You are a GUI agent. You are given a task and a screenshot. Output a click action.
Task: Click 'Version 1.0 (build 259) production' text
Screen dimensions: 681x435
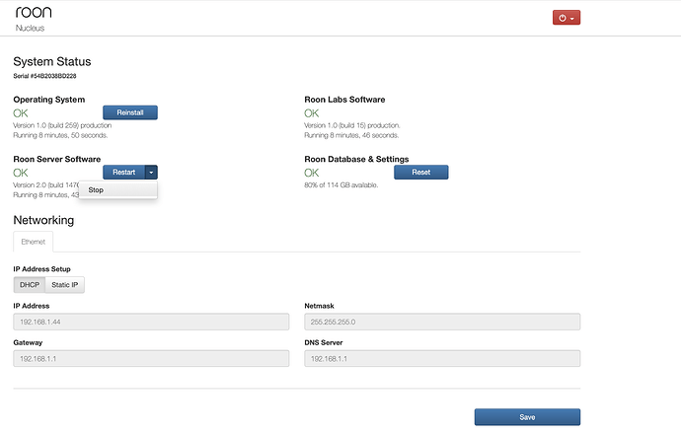point(62,125)
